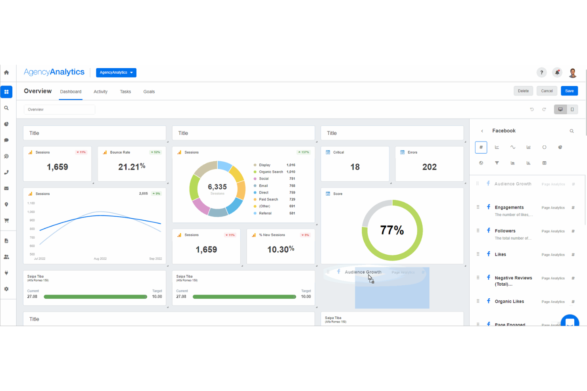Viewport: 587px width, 391px height.
Task: Open the shopping cart section from the sidebar
Action: point(6,220)
